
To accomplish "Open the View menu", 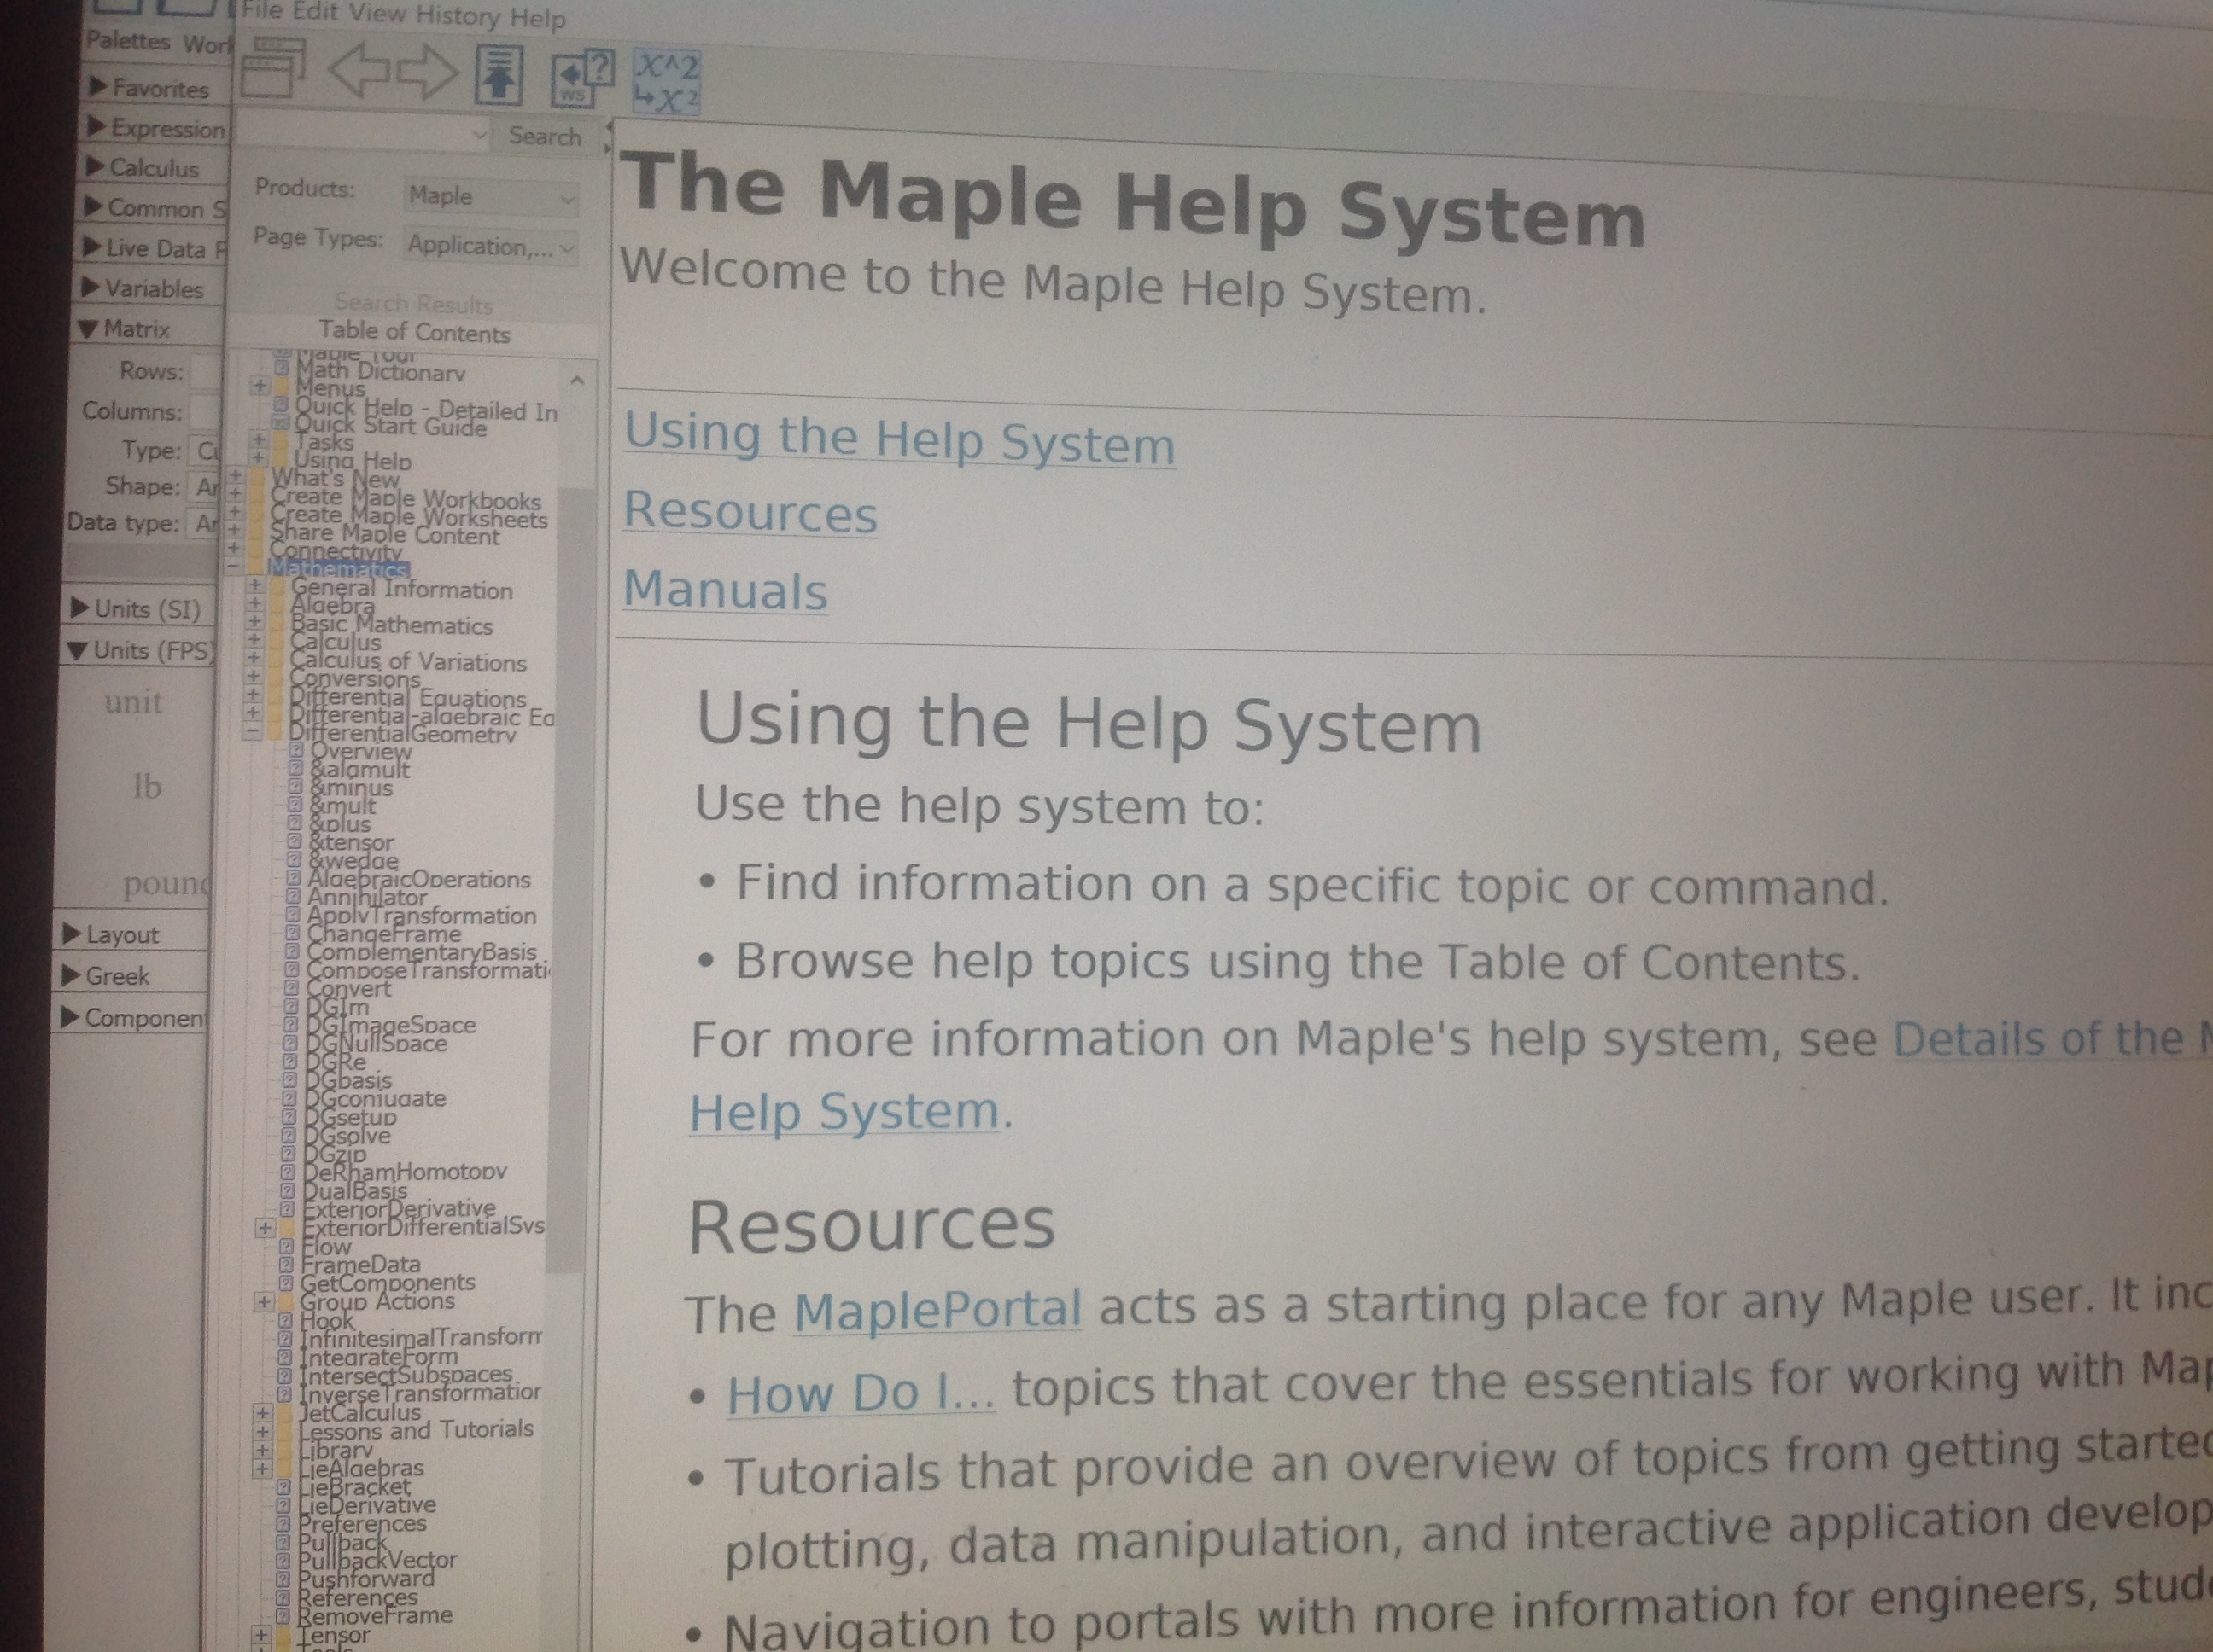I will pyautogui.click(x=377, y=14).
